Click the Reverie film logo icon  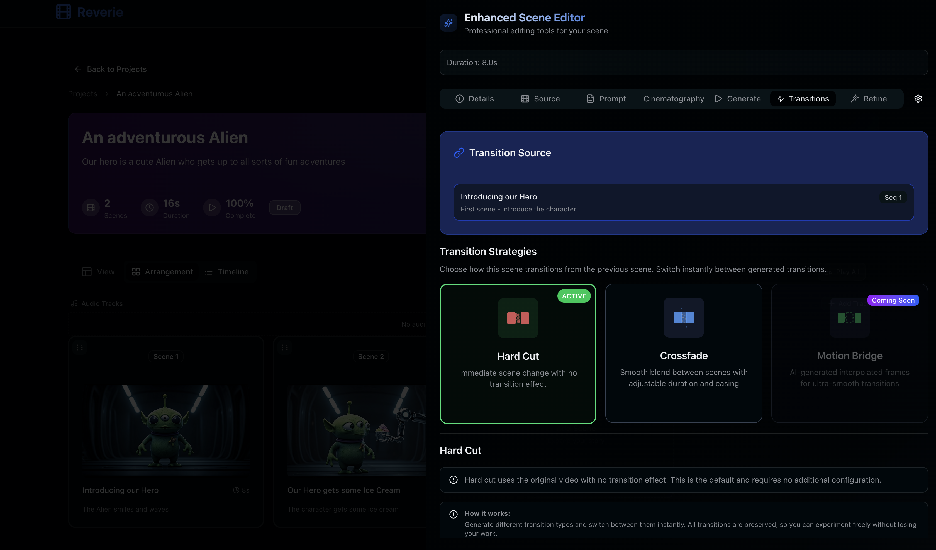(x=64, y=12)
